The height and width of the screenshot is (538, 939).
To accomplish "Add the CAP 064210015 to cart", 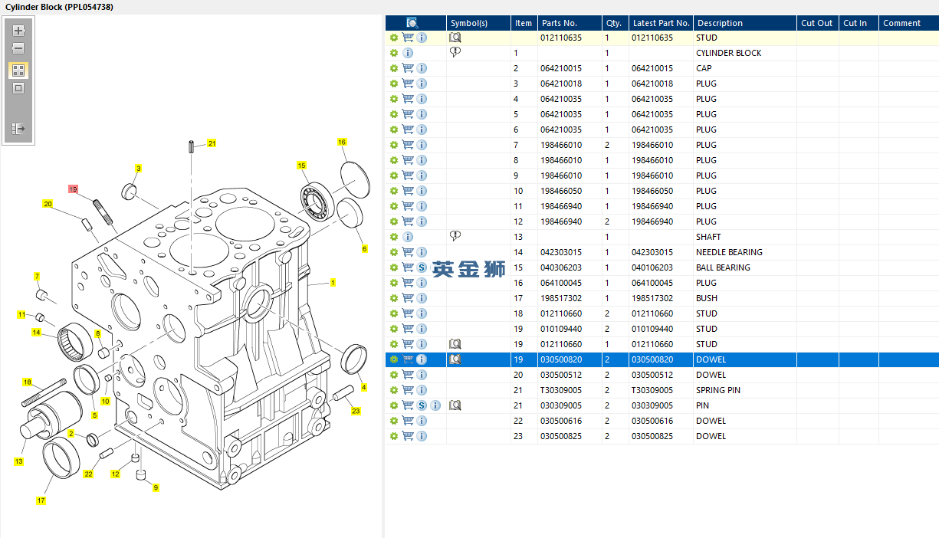I will click(x=408, y=68).
